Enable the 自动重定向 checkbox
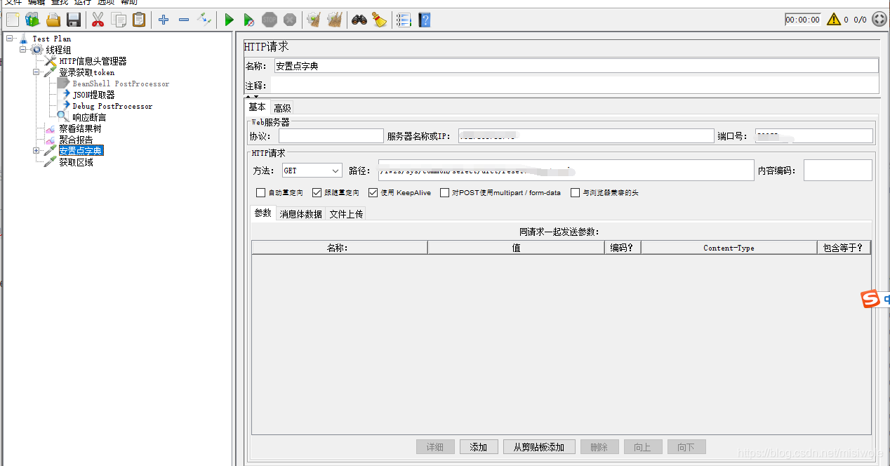The width and height of the screenshot is (890, 466). point(261,192)
